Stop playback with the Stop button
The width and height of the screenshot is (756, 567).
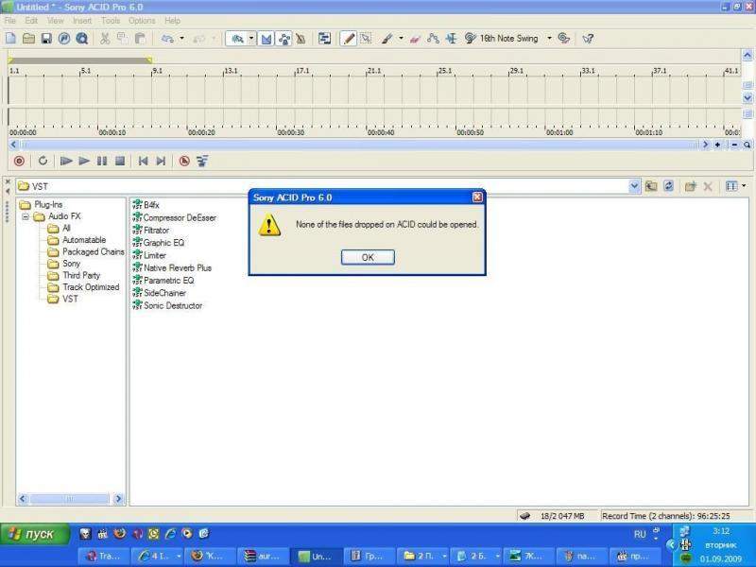(x=120, y=161)
